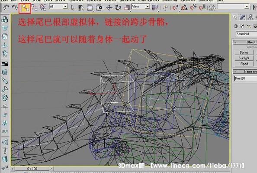The height and width of the screenshot is (173, 257).
Task: Click the Rope Collection reactor icon
Action: point(5,45)
